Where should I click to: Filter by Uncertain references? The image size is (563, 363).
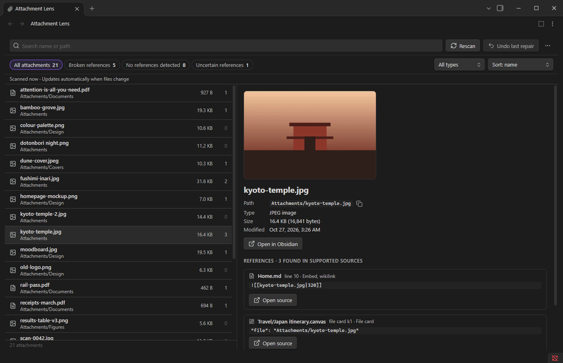222,65
